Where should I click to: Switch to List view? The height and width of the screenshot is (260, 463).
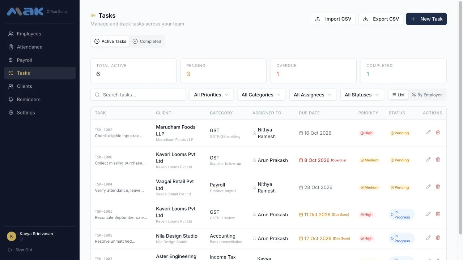(398, 95)
